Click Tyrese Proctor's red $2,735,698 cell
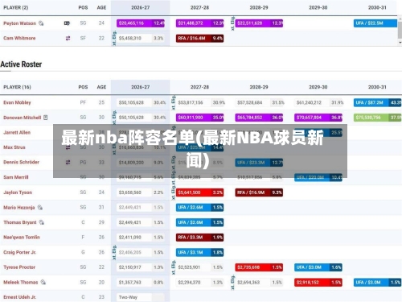402x302 pixels. click(259, 267)
